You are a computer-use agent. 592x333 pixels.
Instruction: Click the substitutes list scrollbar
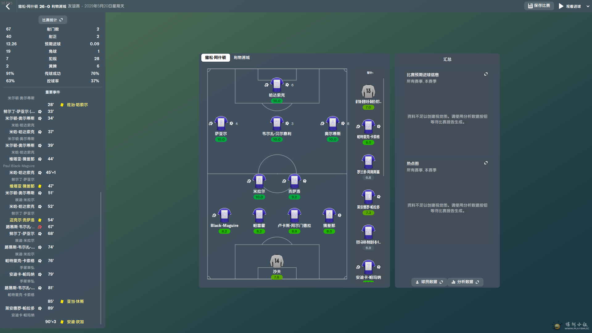[384, 126]
